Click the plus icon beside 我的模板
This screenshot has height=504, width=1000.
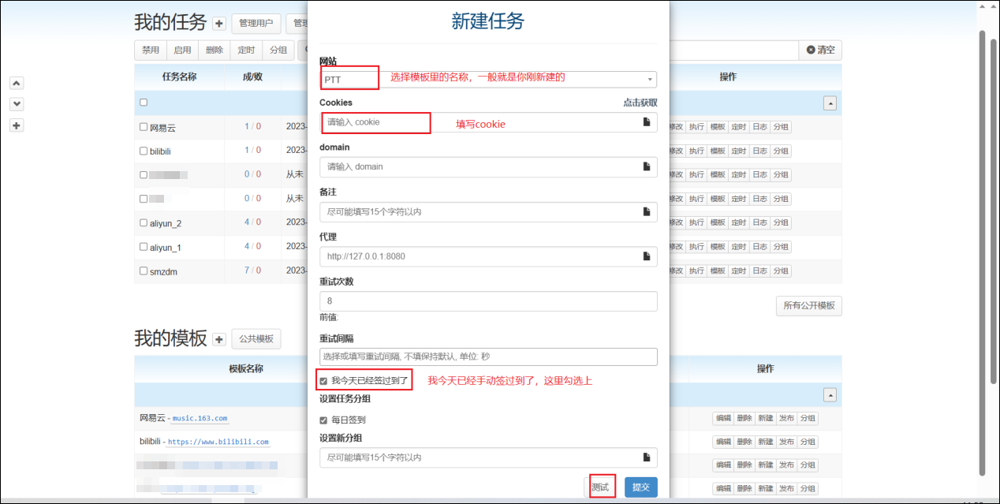coord(219,339)
